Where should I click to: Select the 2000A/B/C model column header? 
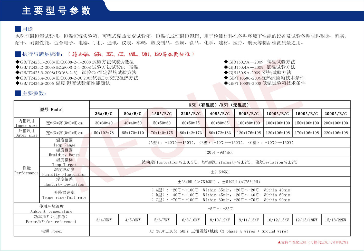click(x=336, y=114)
